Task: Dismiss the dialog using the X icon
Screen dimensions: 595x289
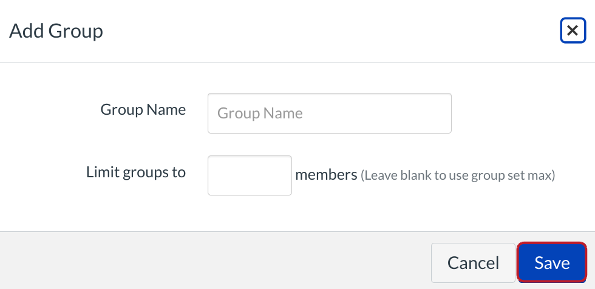Action: [x=573, y=30]
